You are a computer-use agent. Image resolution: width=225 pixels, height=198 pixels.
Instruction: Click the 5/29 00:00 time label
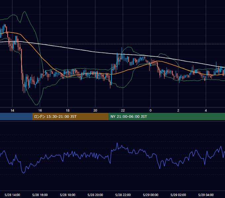point(151,195)
